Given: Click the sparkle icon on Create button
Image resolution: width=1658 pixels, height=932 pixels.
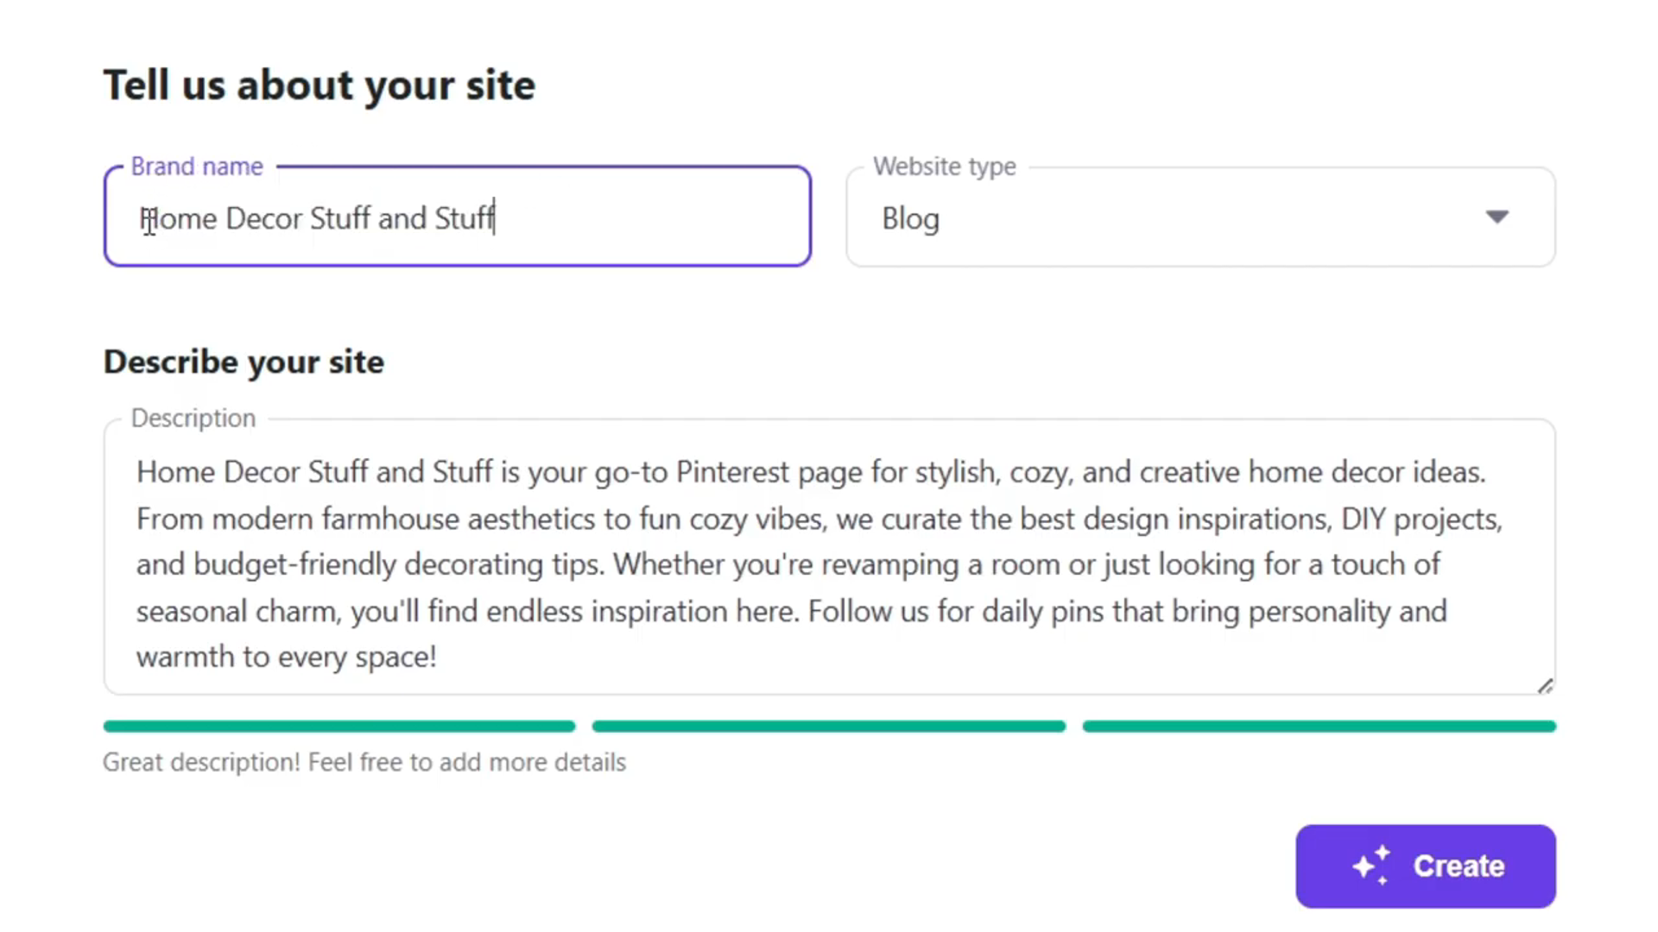Looking at the screenshot, I should [x=1371, y=865].
